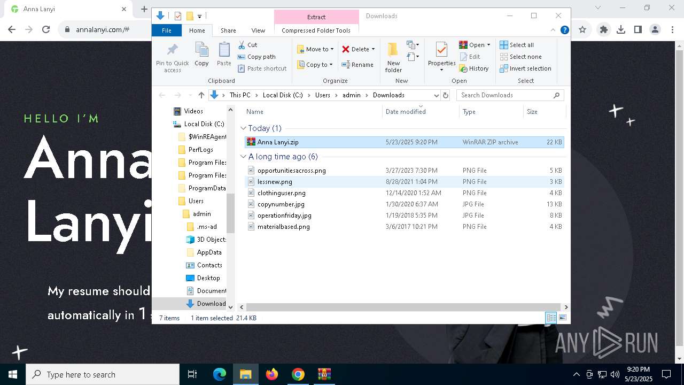Click Select all
The width and height of the screenshot is (684, 385).
pyautogui.click(x=517, y=45)
